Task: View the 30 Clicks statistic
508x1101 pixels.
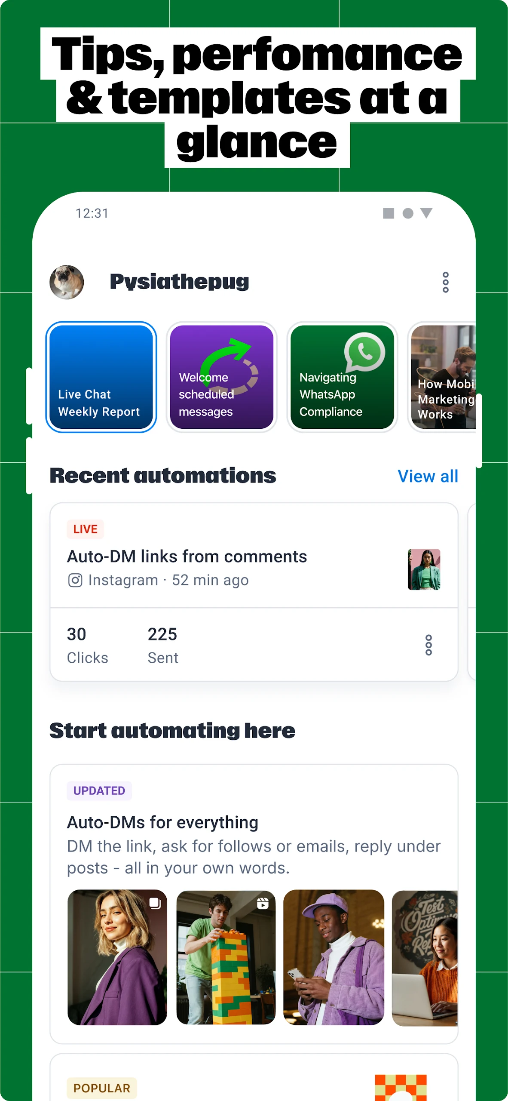Action: [87, 645]
